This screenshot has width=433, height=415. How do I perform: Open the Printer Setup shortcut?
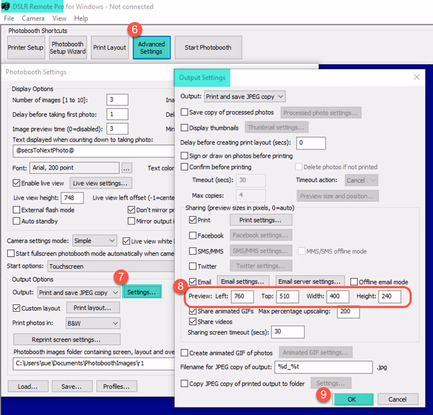(25, 48)
